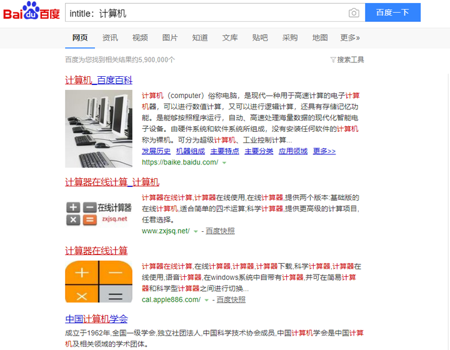
Task: Switch to the 资讯 tab
Action: [x=110, y=37]
